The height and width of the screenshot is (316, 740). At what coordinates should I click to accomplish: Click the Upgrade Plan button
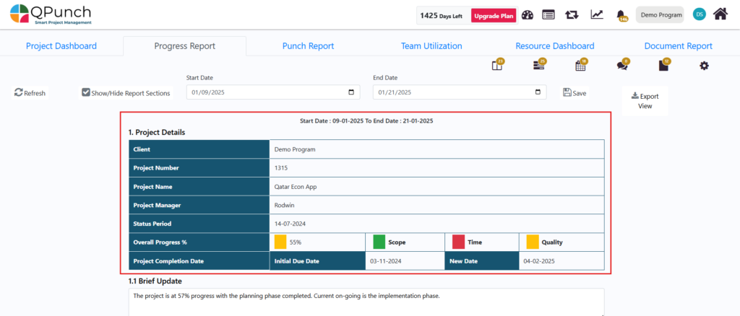tap(493, 15)
